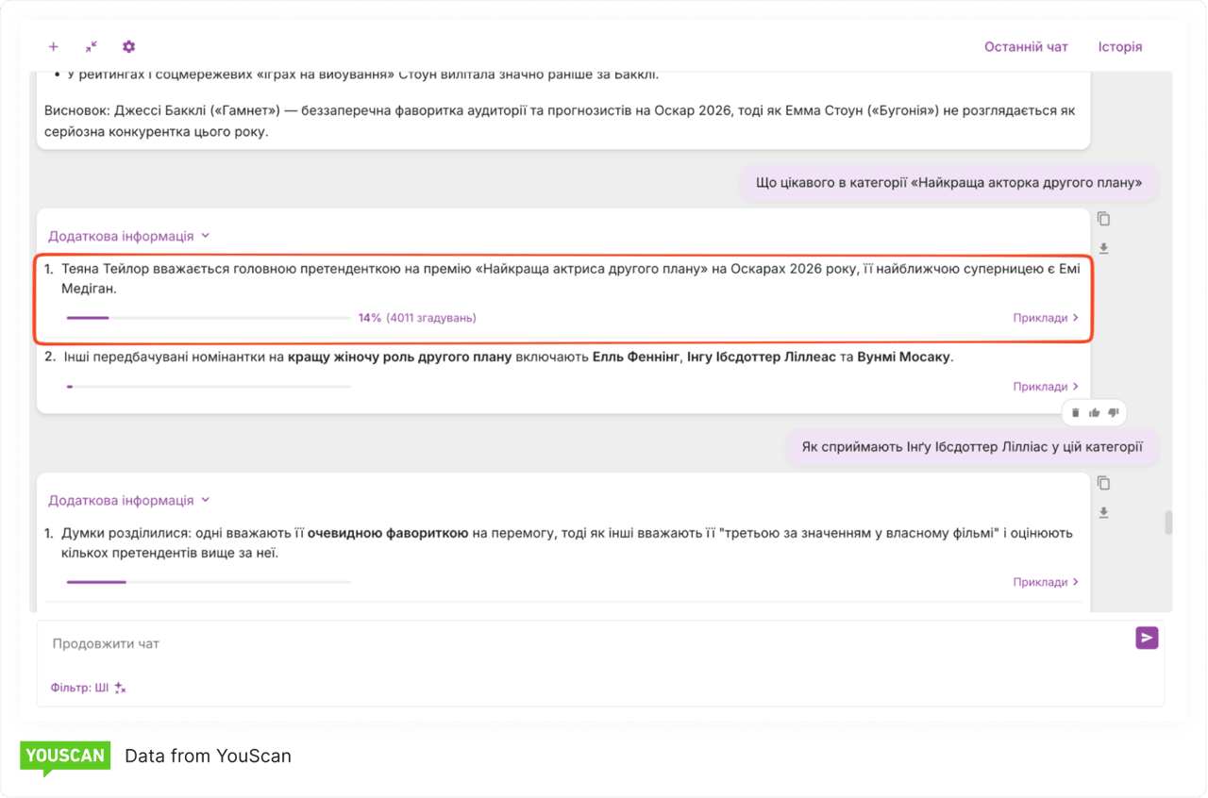Send the message with the purple arrow button
The width and height of the screenshot is (1208, 798).
[1146, 639]
